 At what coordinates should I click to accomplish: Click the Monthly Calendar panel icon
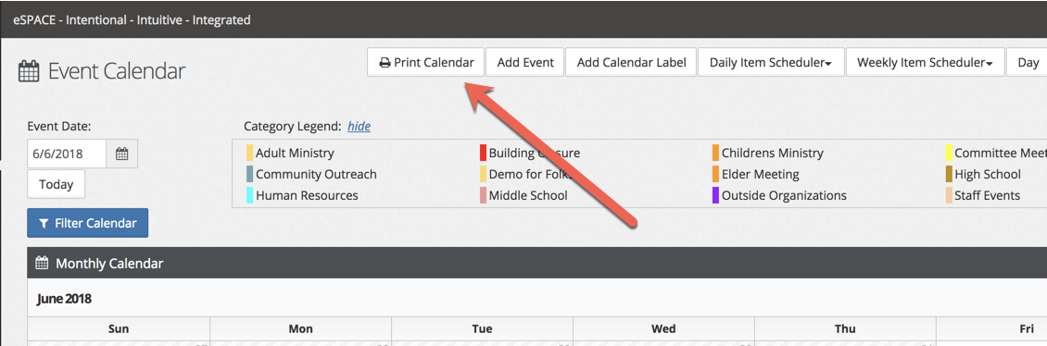(x=42, y=264)
